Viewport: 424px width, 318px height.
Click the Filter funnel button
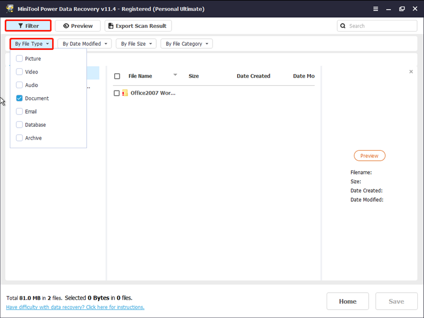(28, 26)
